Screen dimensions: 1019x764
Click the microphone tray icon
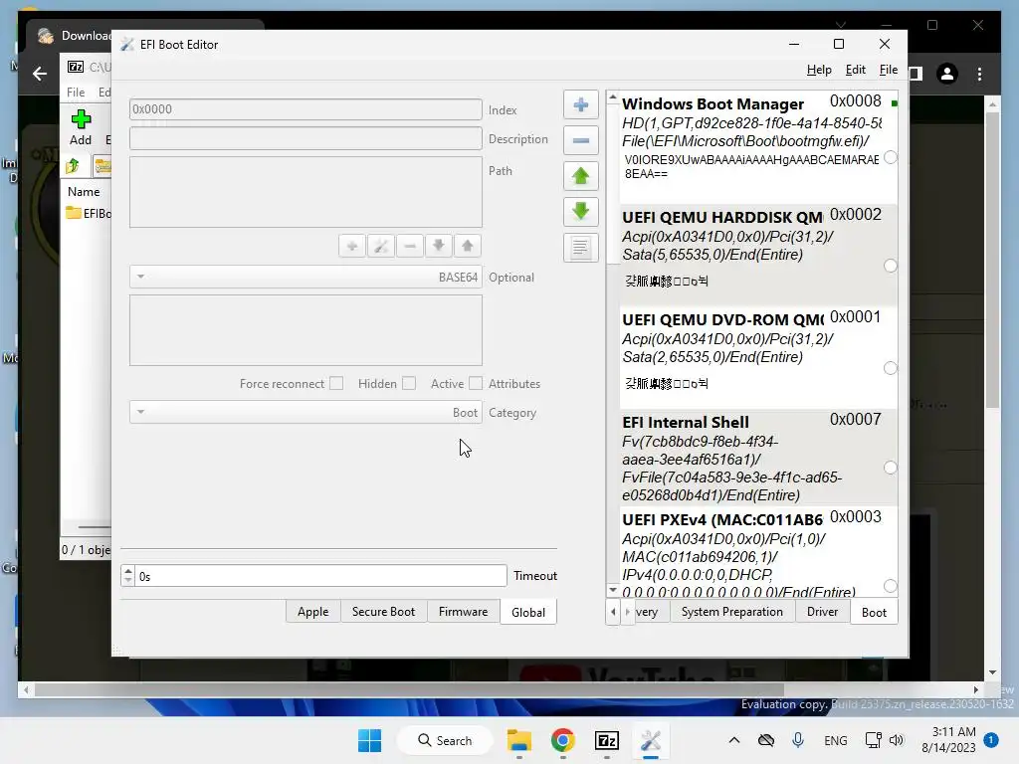798,740
